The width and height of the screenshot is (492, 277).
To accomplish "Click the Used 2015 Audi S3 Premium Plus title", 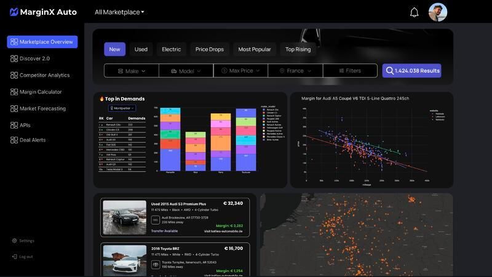I will (x=178, y=204).
